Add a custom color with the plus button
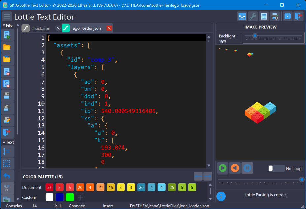The width and height of the screenshot is (306, 209). (80, 197)
